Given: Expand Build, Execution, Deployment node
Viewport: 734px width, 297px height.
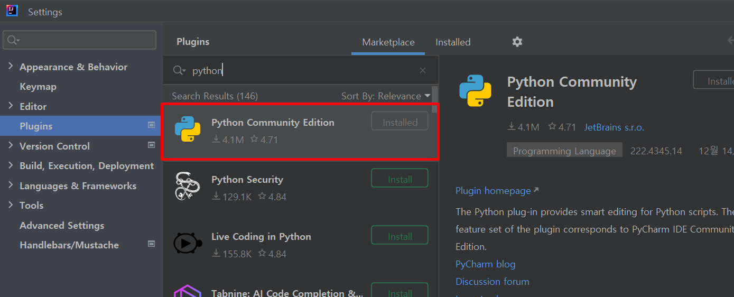Looking at the screenshot, I should pyautogui.click(x=11, y=165).
